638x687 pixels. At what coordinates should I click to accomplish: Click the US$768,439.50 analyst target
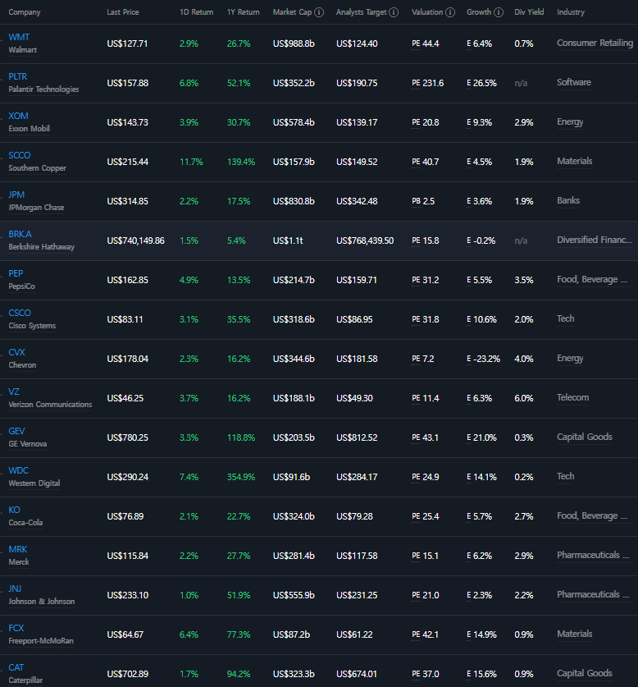tap(365, 241)
